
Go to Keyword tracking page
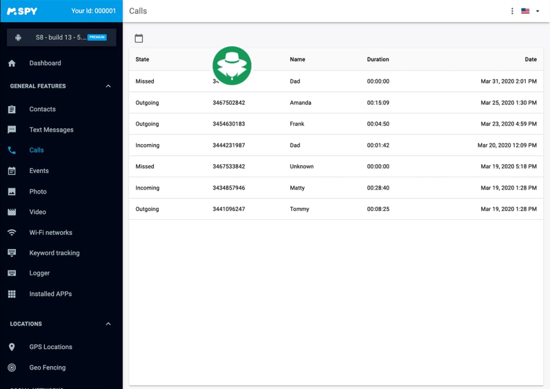tap(54, 253)
